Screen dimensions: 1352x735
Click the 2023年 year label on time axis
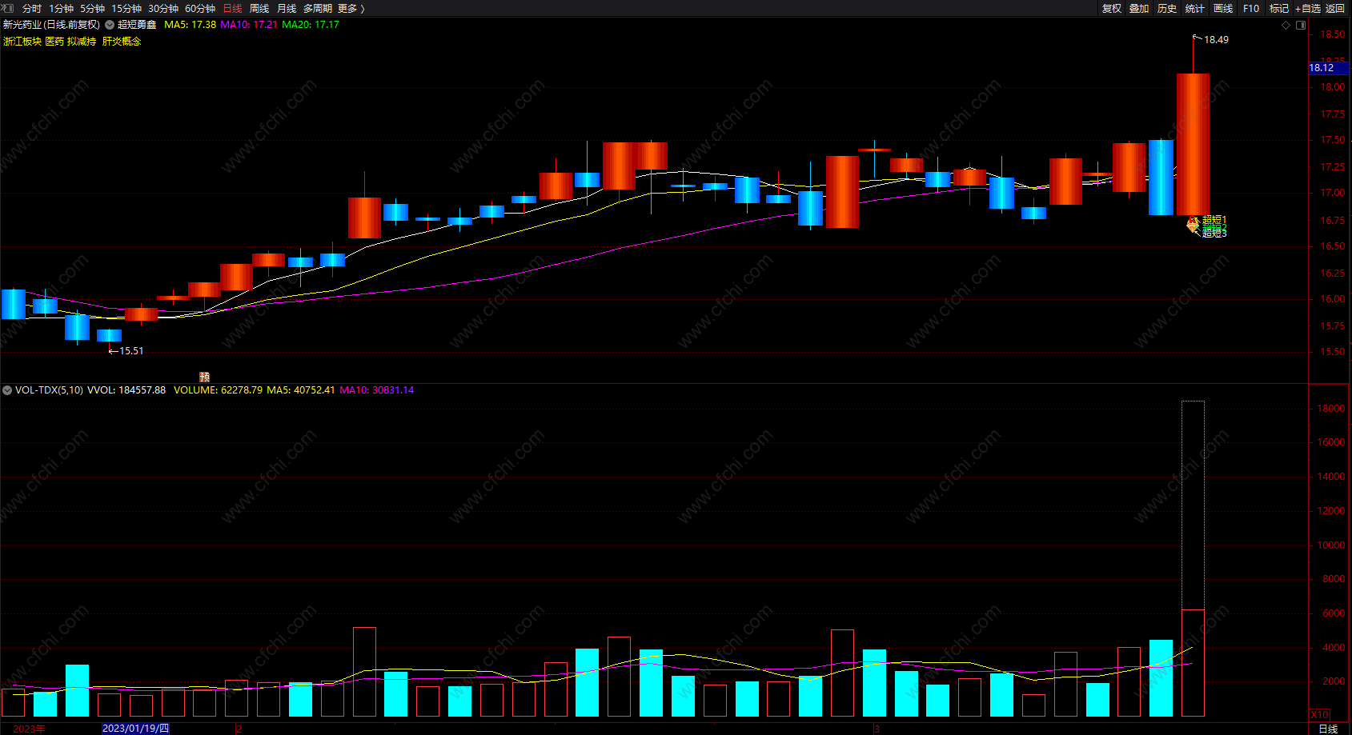point(30,729)
